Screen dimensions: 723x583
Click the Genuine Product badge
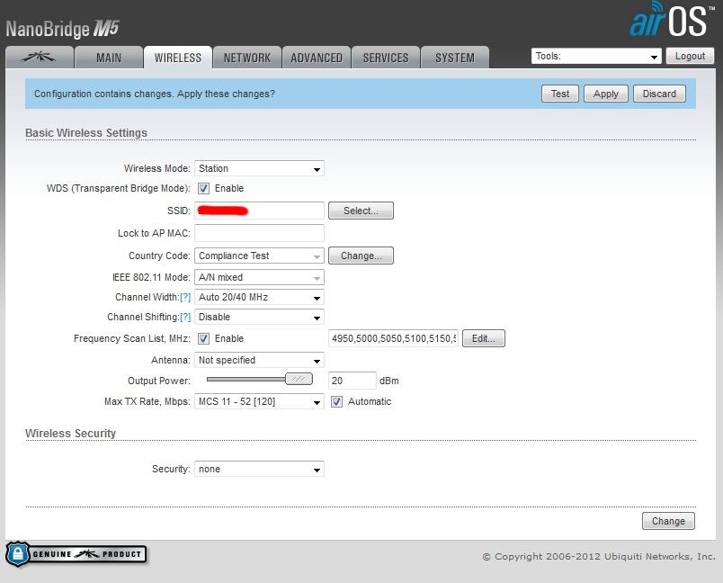[x=76, y=554]
